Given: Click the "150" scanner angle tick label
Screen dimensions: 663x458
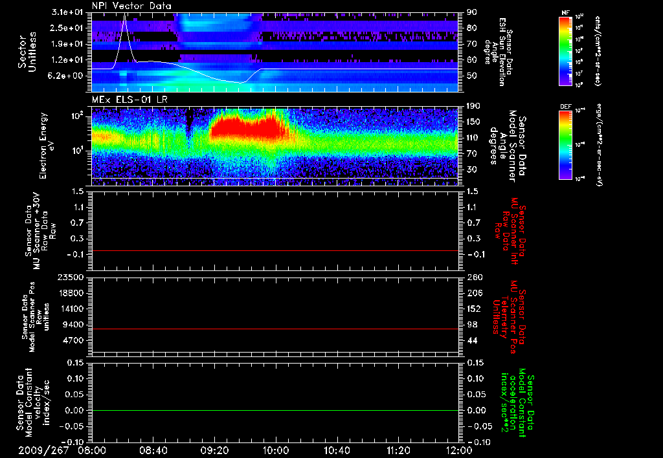Looking at the screenshot, I should pyautogui.click(x=474, y=122).
